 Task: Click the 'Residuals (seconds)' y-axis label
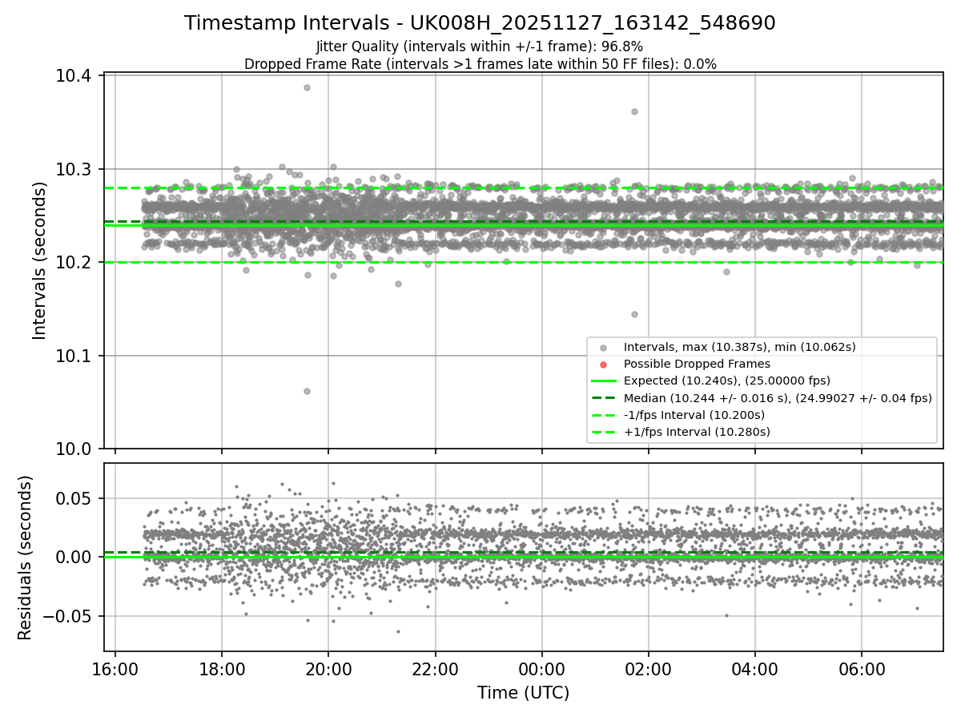[x=25, y=558]
